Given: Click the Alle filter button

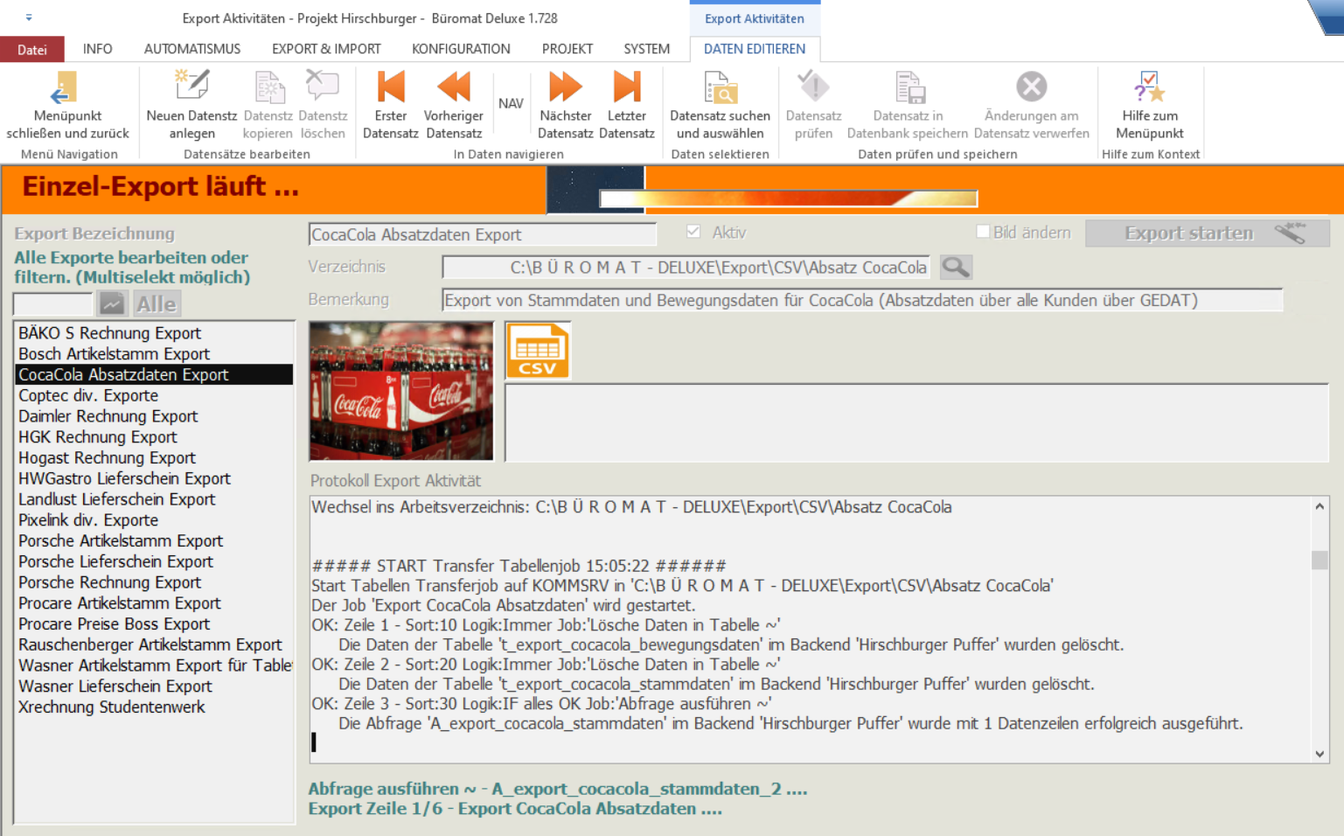Looking at the screenshot, I should click(x=156, y=304).
